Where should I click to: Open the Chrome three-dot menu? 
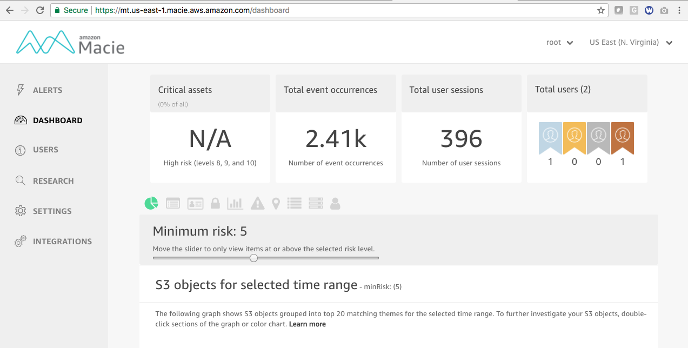coord(679,10)
